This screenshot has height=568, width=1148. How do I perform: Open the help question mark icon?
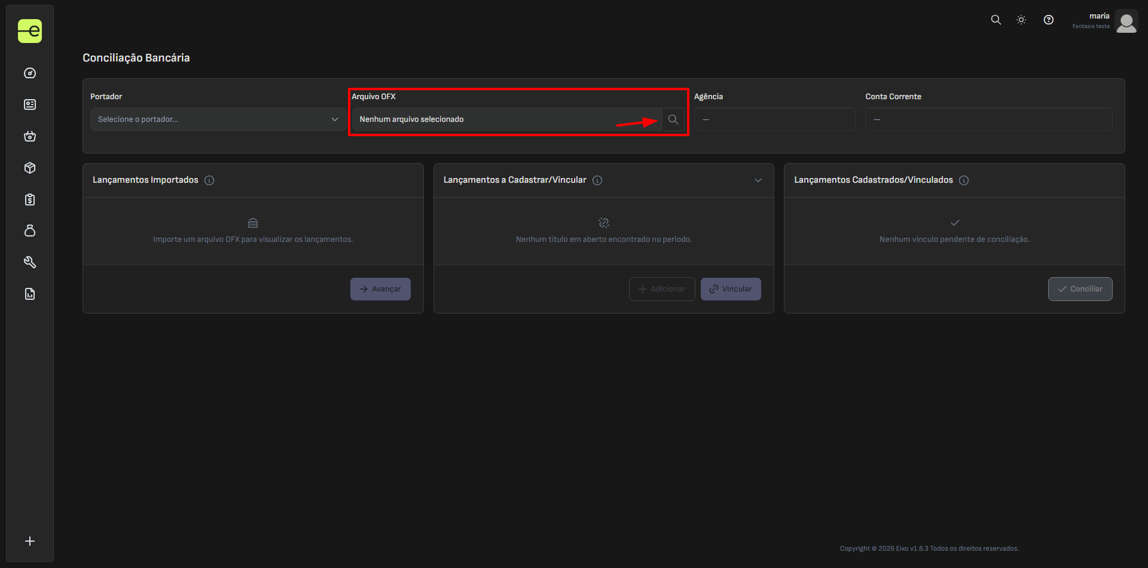pyautogui.click(x=1049, y=20)
